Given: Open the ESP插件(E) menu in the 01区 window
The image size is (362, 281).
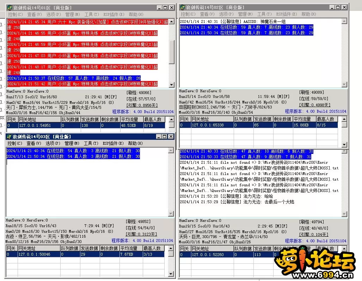Looking at the screenshot, I should tap(113, 14).
